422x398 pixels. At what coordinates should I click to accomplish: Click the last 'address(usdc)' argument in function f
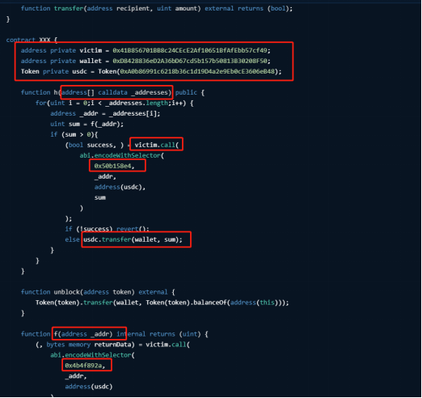click(89, 387)
